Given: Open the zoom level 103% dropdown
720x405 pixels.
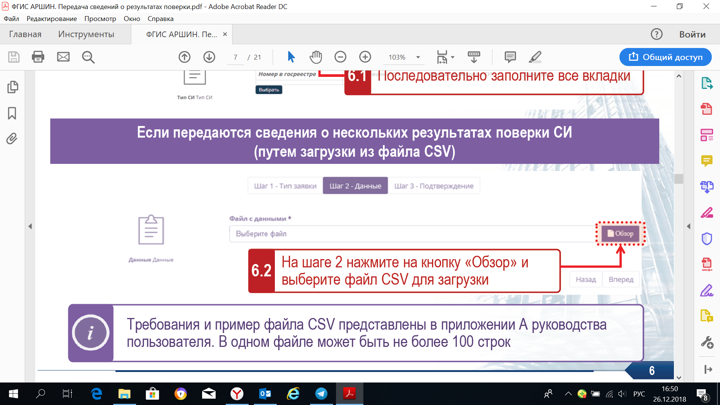Looking at the screenshot, I should 418,57.
